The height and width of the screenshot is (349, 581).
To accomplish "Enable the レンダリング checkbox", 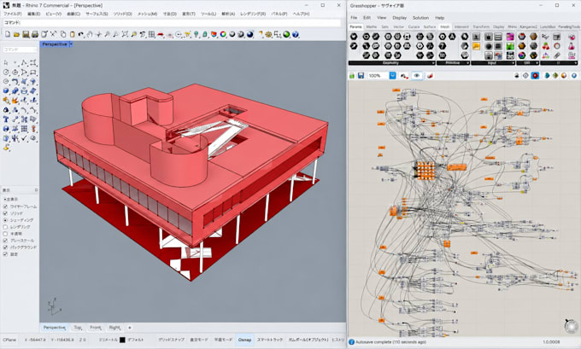I will 5,226.
